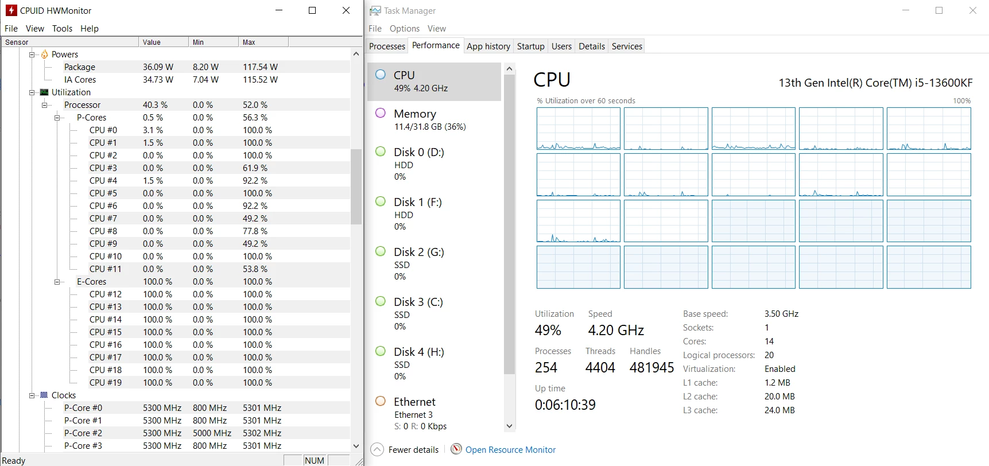Collapse the E-Cores tree node
The width and height of the screenshot is (989, 466).
pos(57,282)
